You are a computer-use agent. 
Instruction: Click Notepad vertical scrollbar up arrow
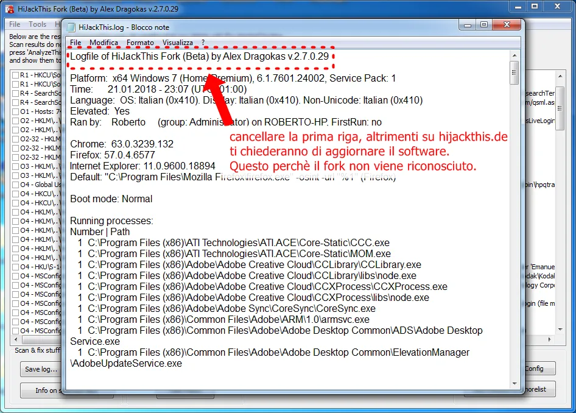pyautogui.click(x=515, y=55)
